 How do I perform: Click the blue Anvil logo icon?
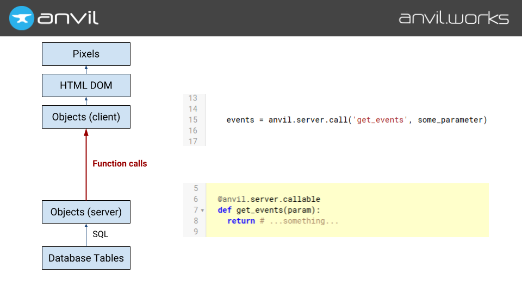[x=21, y=18]
